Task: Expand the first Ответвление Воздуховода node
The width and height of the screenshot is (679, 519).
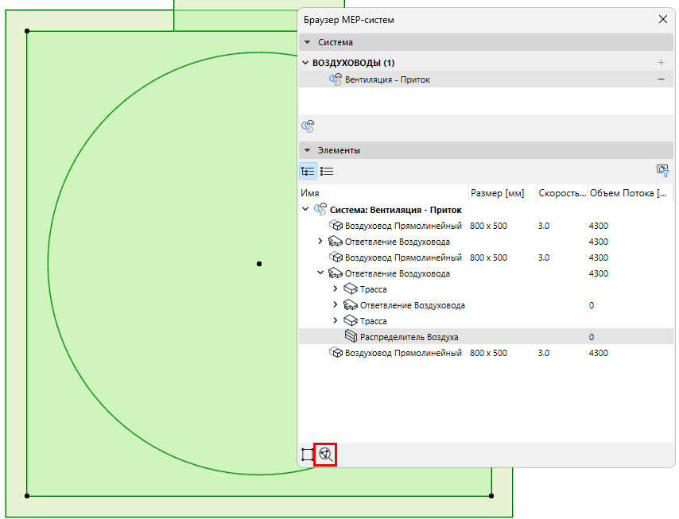Action: coord(320,241)
